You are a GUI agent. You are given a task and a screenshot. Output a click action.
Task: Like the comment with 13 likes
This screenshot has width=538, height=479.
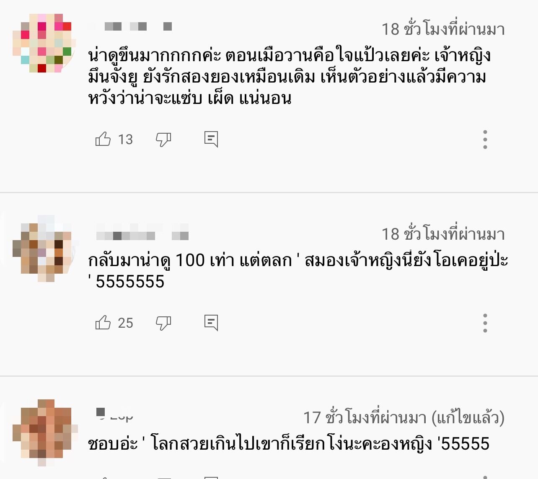point(103,139)
